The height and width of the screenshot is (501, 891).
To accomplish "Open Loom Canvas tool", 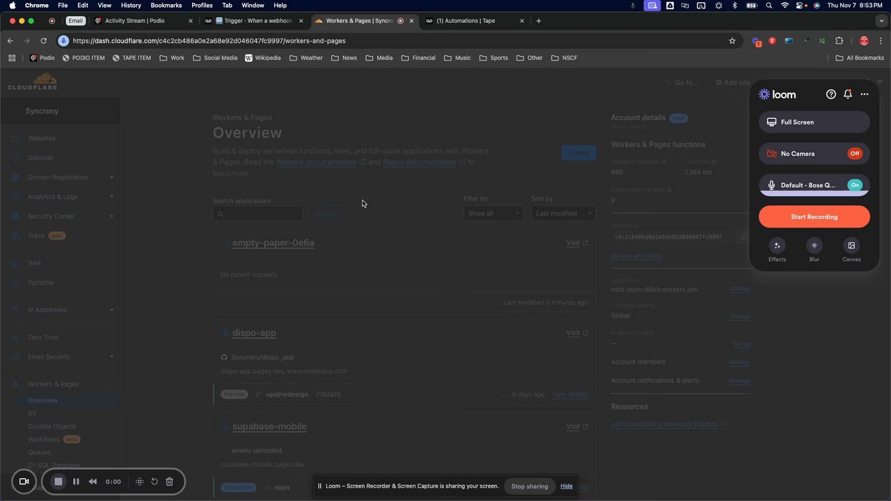I will [851, 246].
